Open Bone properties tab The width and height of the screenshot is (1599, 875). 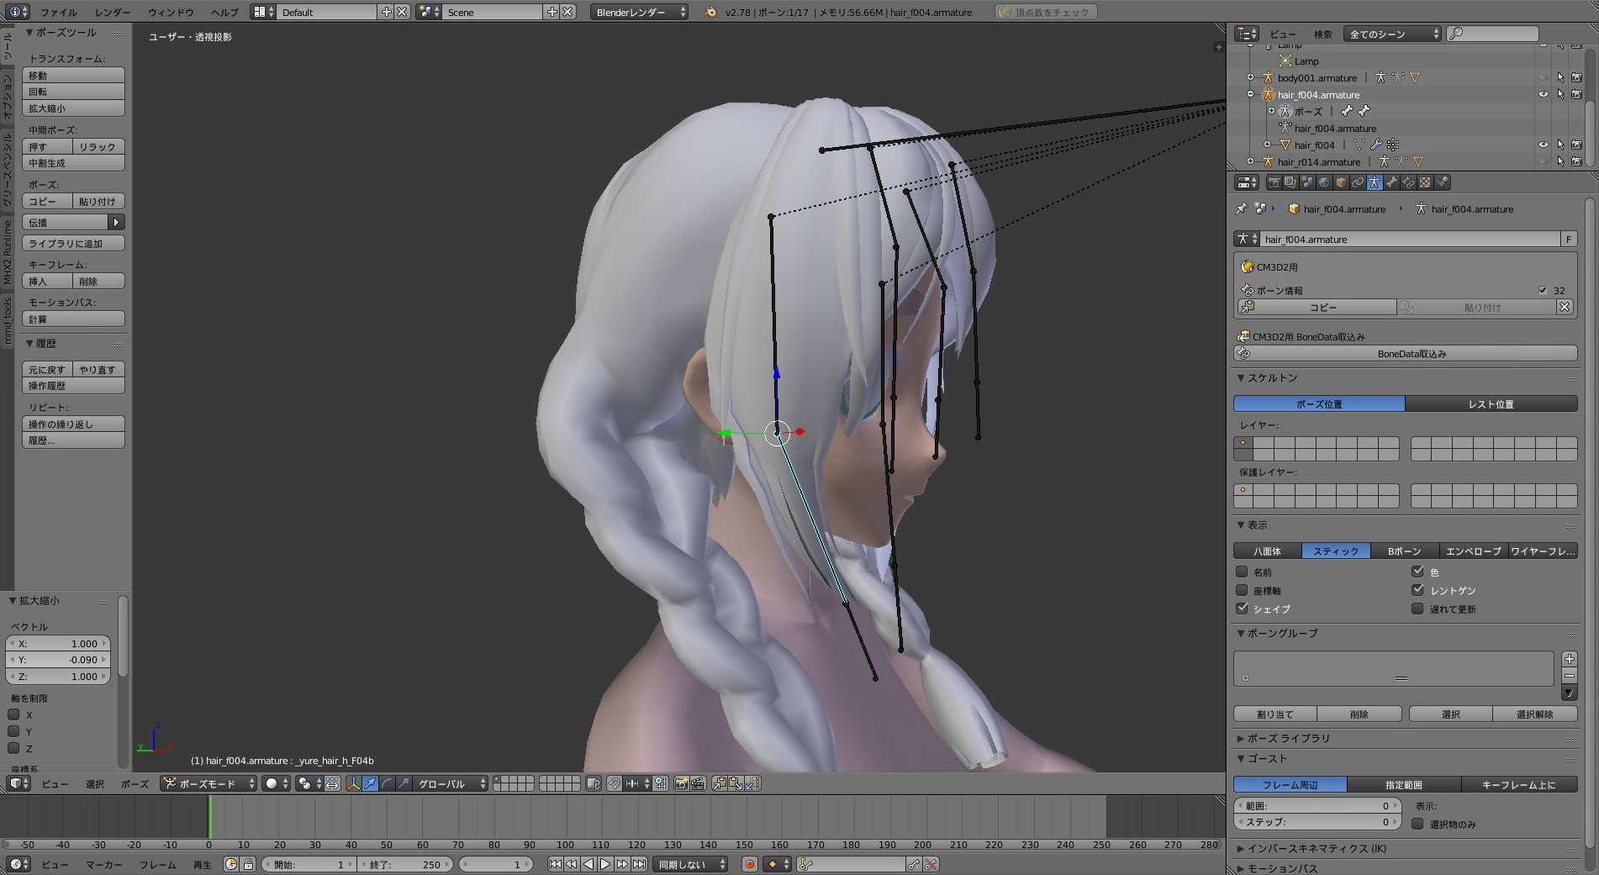point(1391,182)
